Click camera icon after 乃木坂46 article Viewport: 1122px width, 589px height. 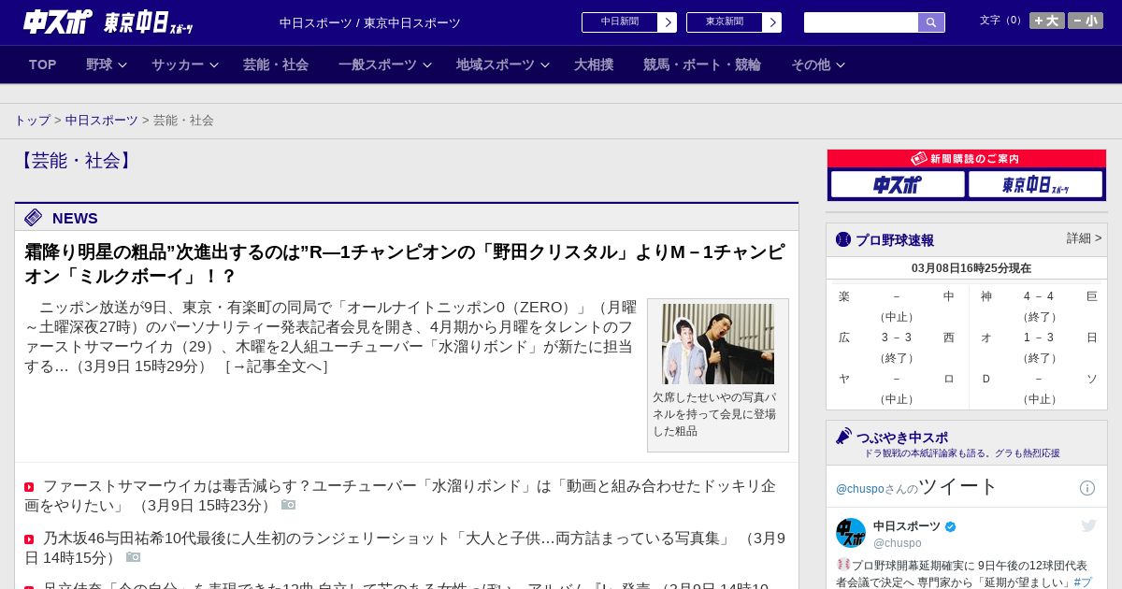click(x=134, y=557)
